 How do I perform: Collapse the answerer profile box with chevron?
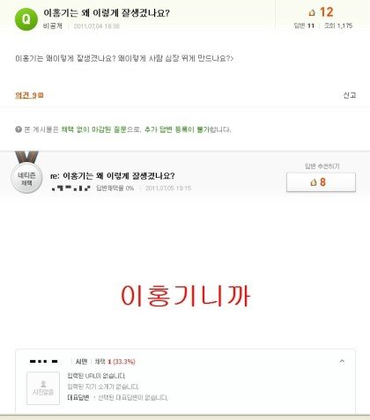pos(342,361)
